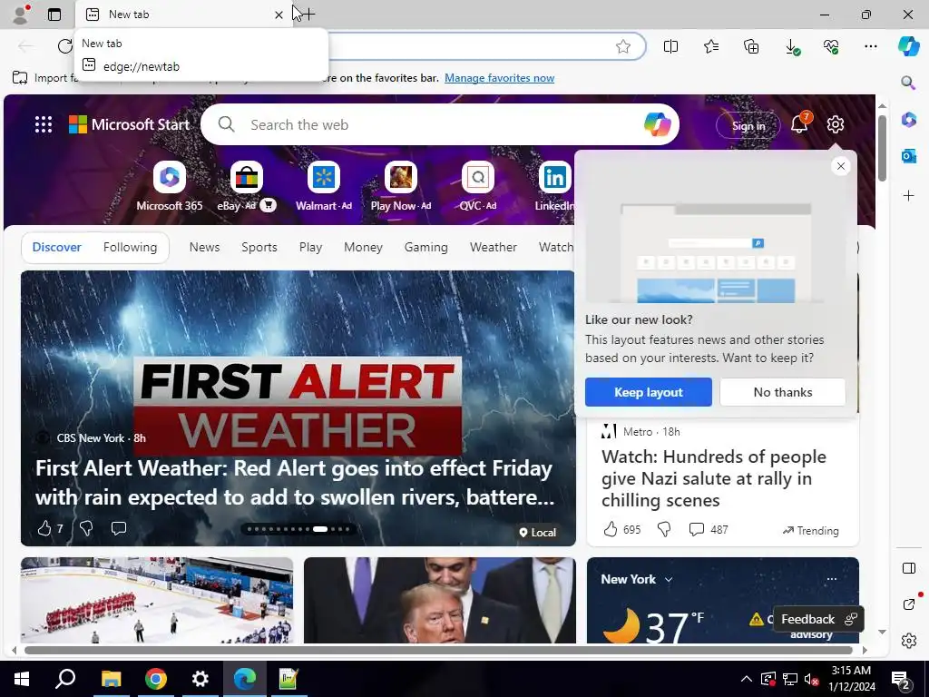
Task: Like the Metro Nazi salute story
Action: click(611, 529)
